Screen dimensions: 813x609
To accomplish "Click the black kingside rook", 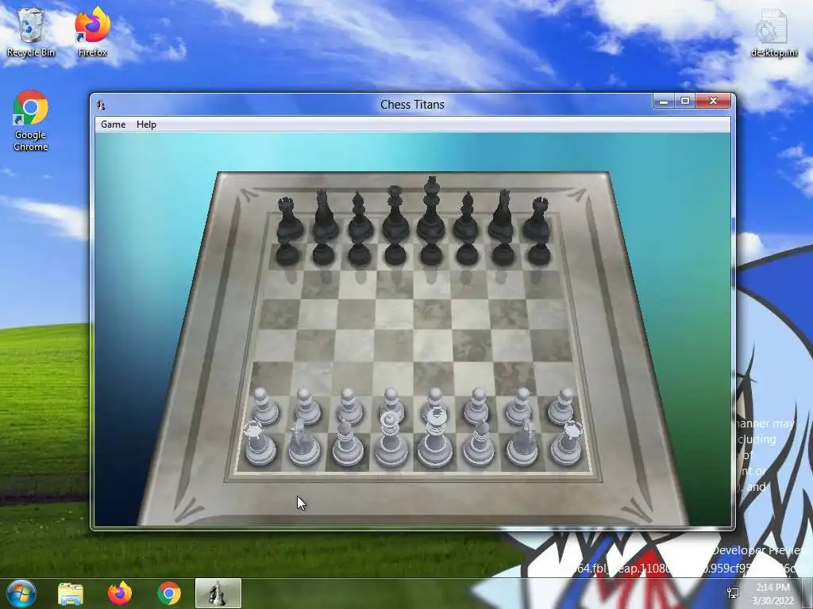I will [x=537, y=219].
